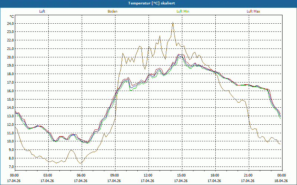Viewport: 297px width, 185px height.
Task: Click the 21,0 y-axis value
Action: [10, 49]
